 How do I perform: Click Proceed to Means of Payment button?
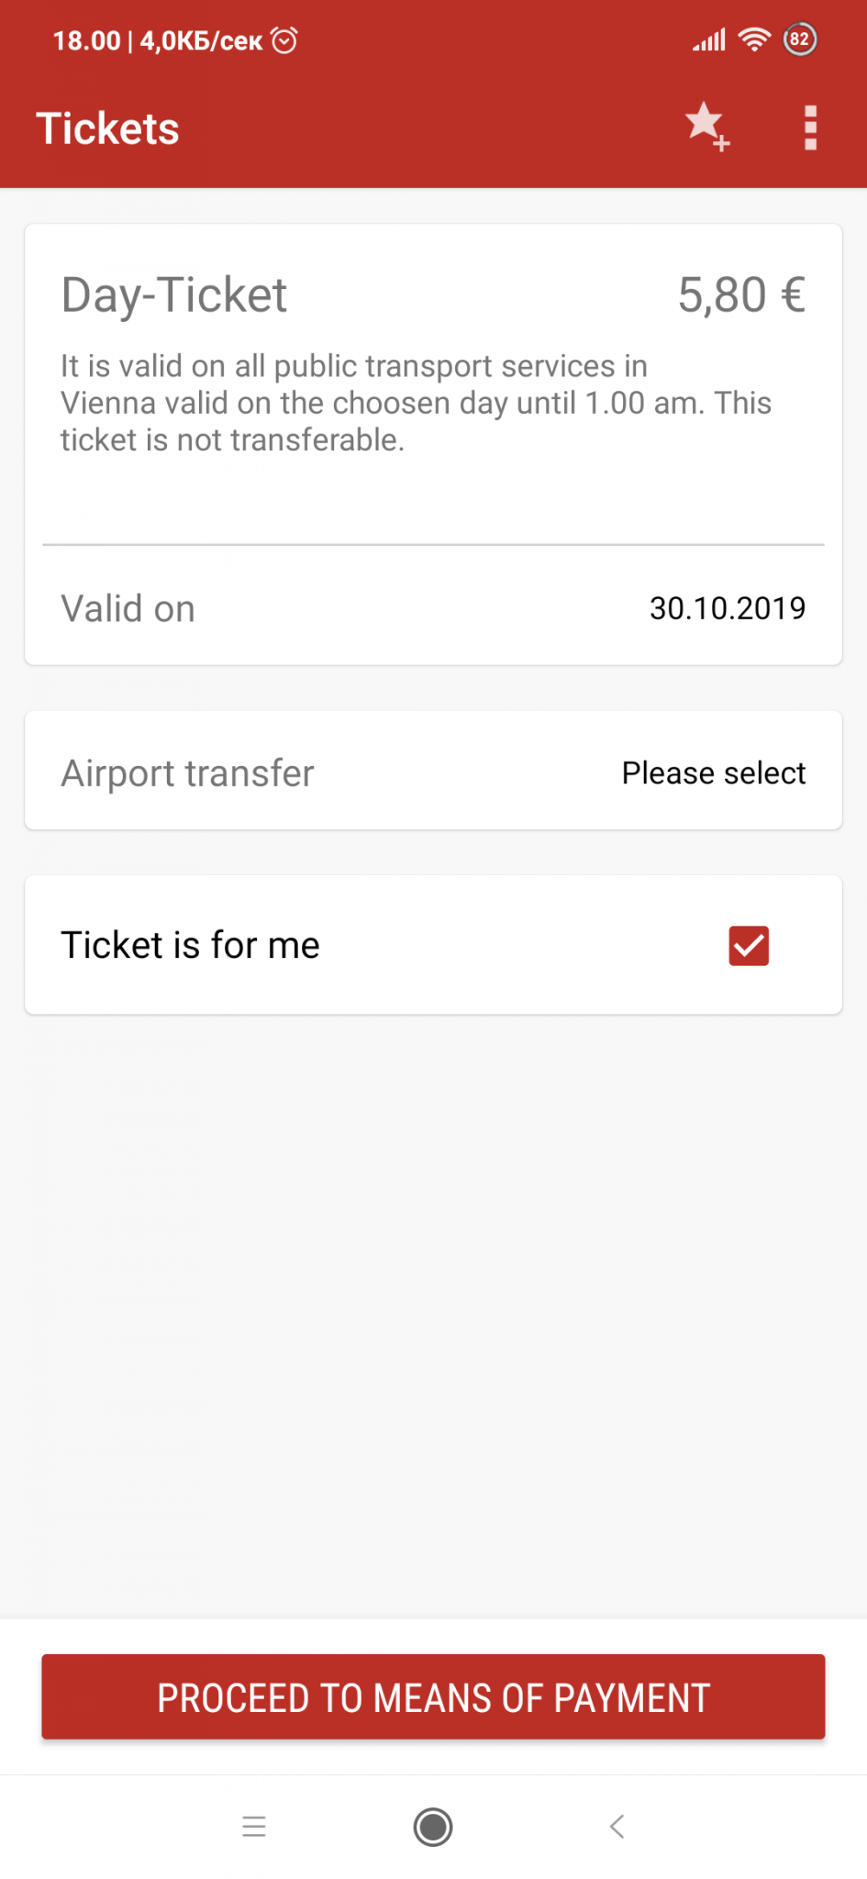click(433, 1696)
